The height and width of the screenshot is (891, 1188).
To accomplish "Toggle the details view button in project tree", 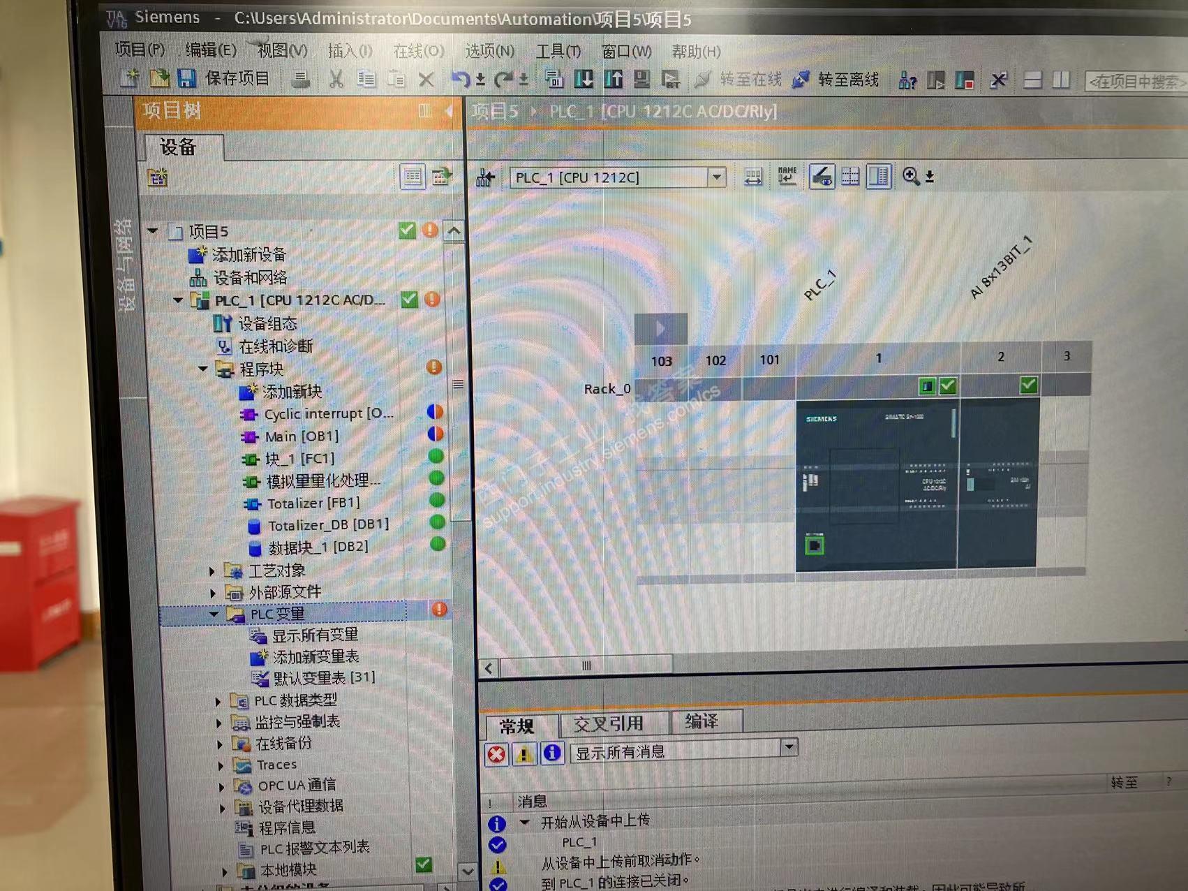I will [x=440, y=177].
